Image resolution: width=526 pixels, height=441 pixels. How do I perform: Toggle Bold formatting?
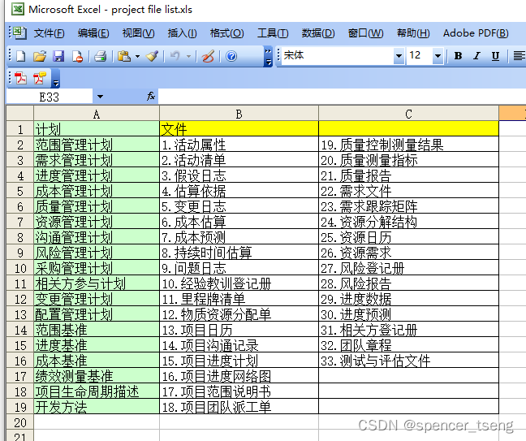point(458,56)
